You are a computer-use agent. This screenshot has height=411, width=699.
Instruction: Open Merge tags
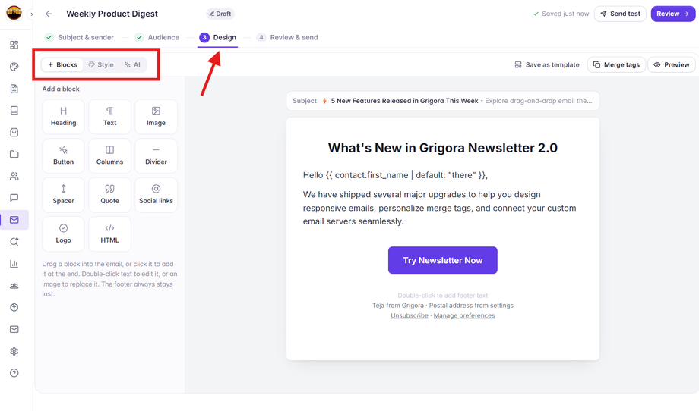point(616,64)
